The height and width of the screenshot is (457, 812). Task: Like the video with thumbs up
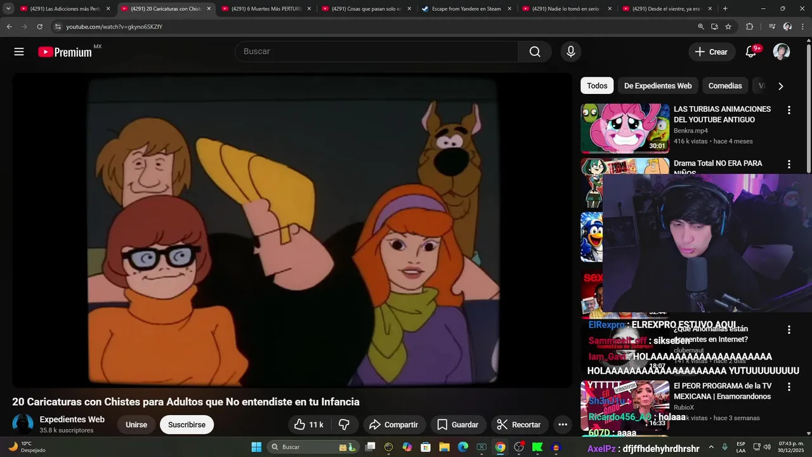pos(309,425)
